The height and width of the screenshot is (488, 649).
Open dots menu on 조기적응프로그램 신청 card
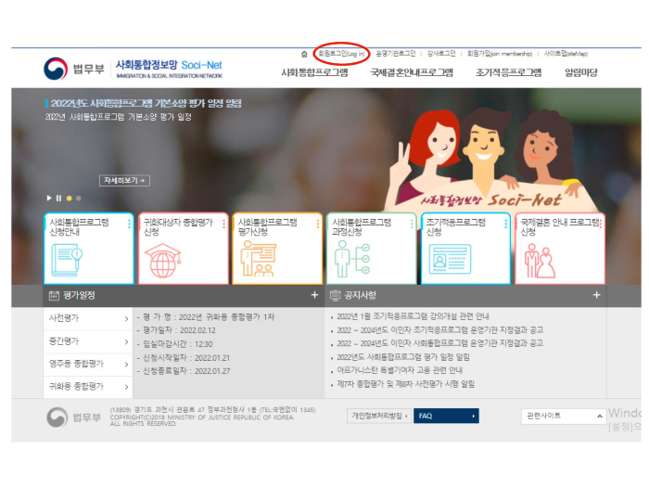[x=506, y=224]
